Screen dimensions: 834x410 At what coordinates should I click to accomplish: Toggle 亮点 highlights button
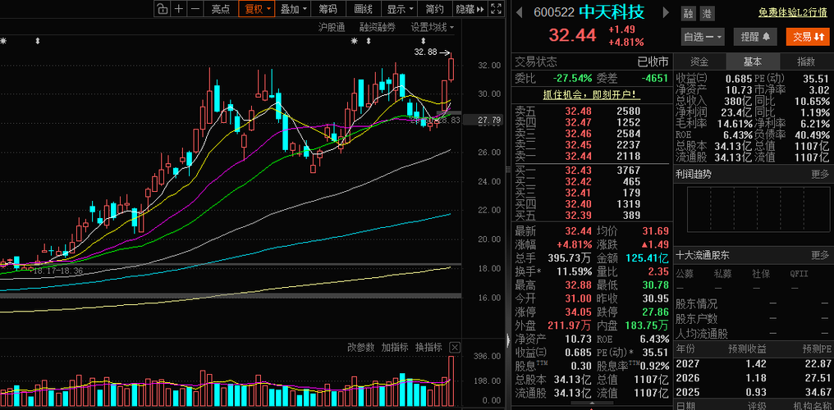click(x=220, y=8)
